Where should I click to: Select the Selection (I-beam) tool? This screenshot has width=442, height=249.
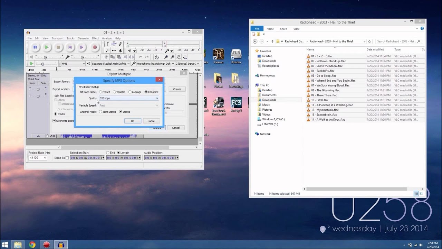coord(107,44)
